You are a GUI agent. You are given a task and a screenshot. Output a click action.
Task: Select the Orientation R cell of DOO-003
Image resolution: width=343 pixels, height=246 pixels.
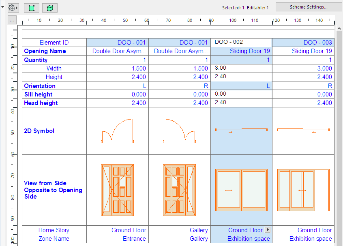[x=303, y=86]
